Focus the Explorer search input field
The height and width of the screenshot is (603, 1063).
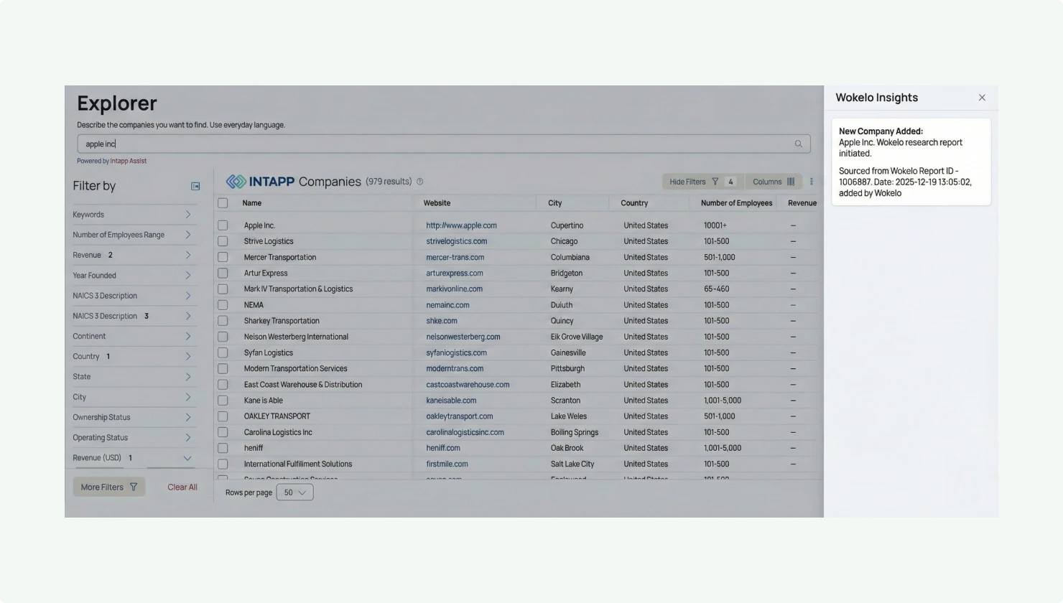click(444, 144)
